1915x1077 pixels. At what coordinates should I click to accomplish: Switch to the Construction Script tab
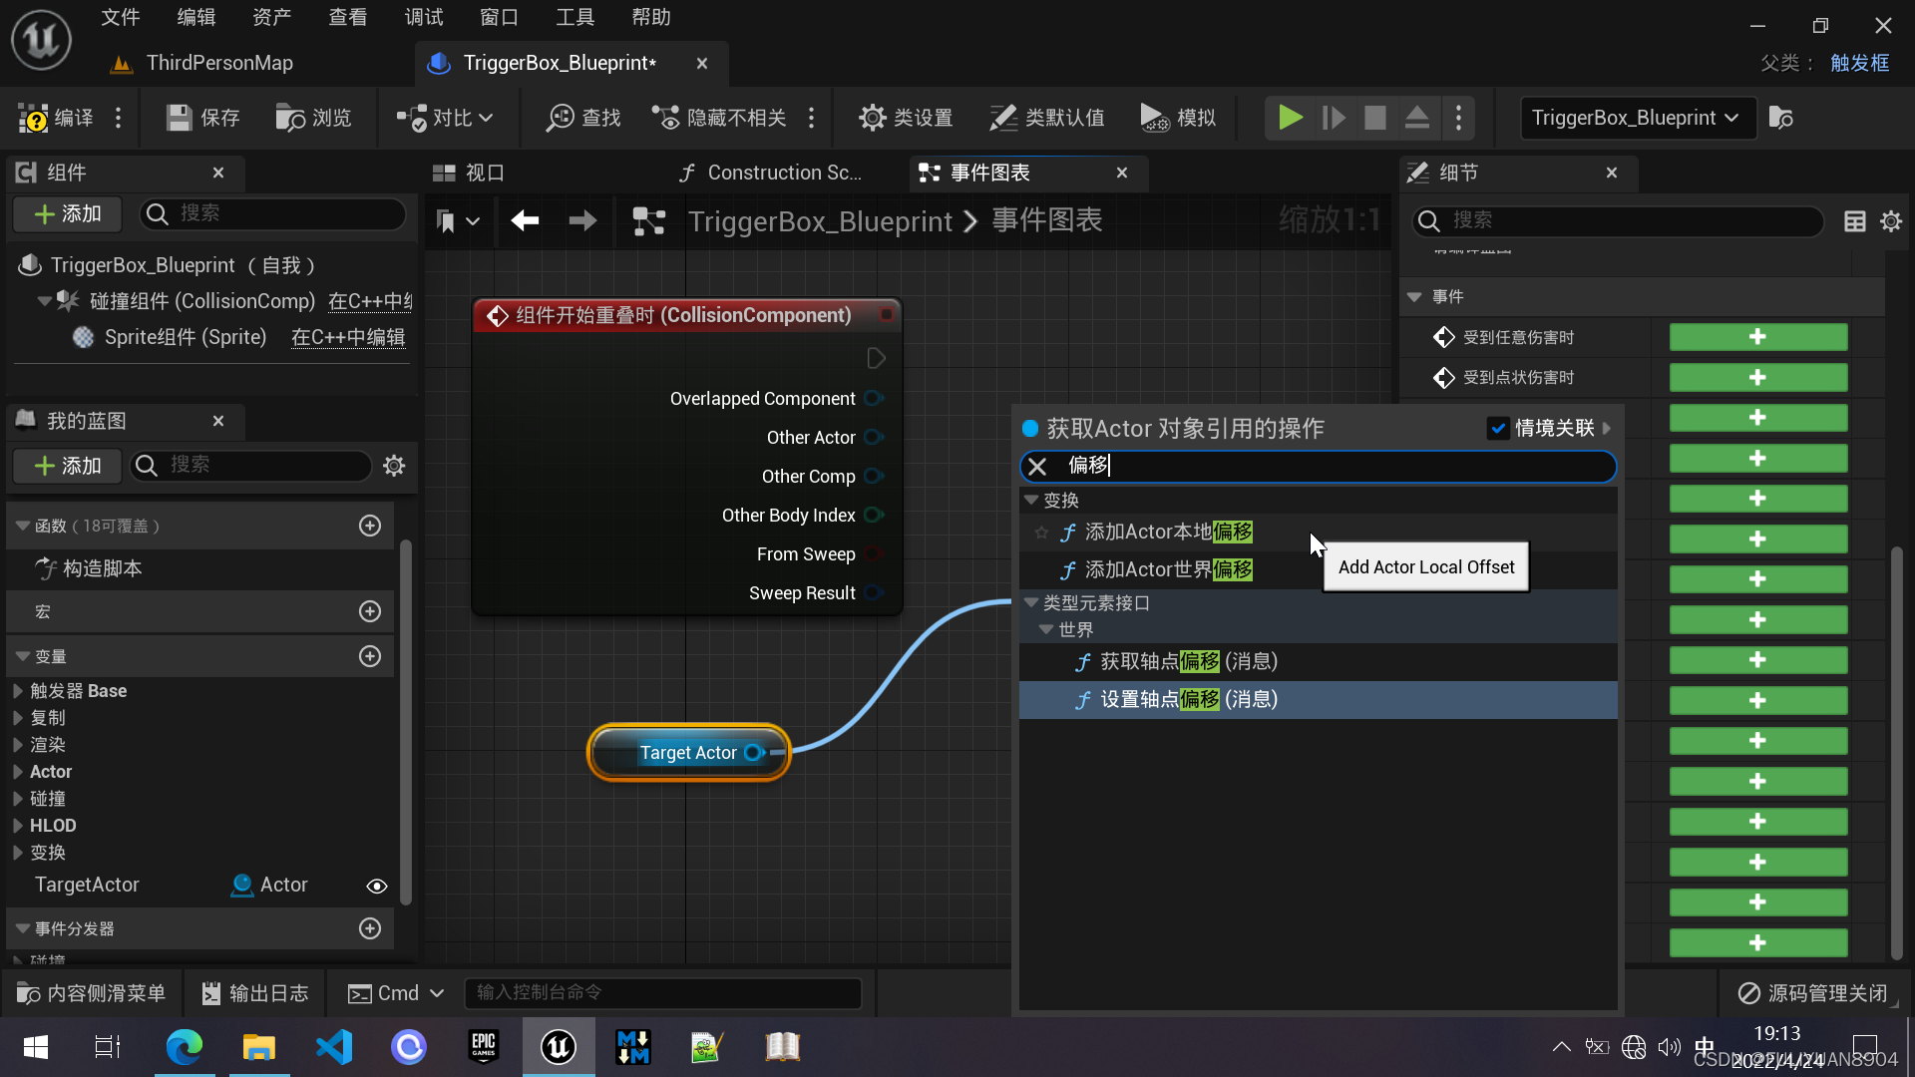tap(771, 173)
